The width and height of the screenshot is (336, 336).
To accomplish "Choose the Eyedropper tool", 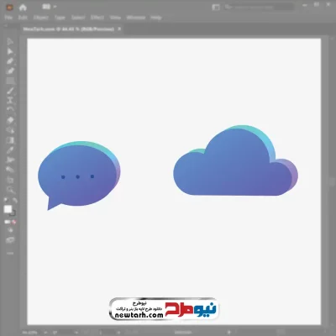I will pos(10,150).
